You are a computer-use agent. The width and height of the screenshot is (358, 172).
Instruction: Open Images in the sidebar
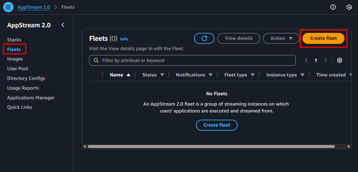15,59
